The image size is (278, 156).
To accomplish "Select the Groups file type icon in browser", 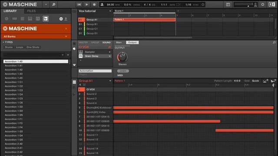I will pos(14,19).
